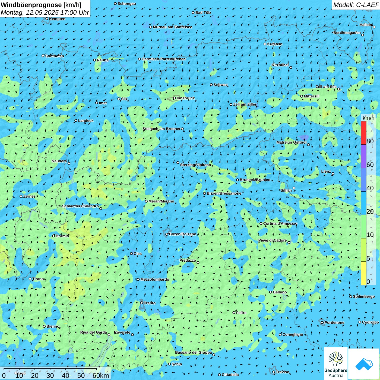Click the Modell: C-LAEF label
Image resolution: width=380 pixels, height=380 pixels.
tap(356, 5)
